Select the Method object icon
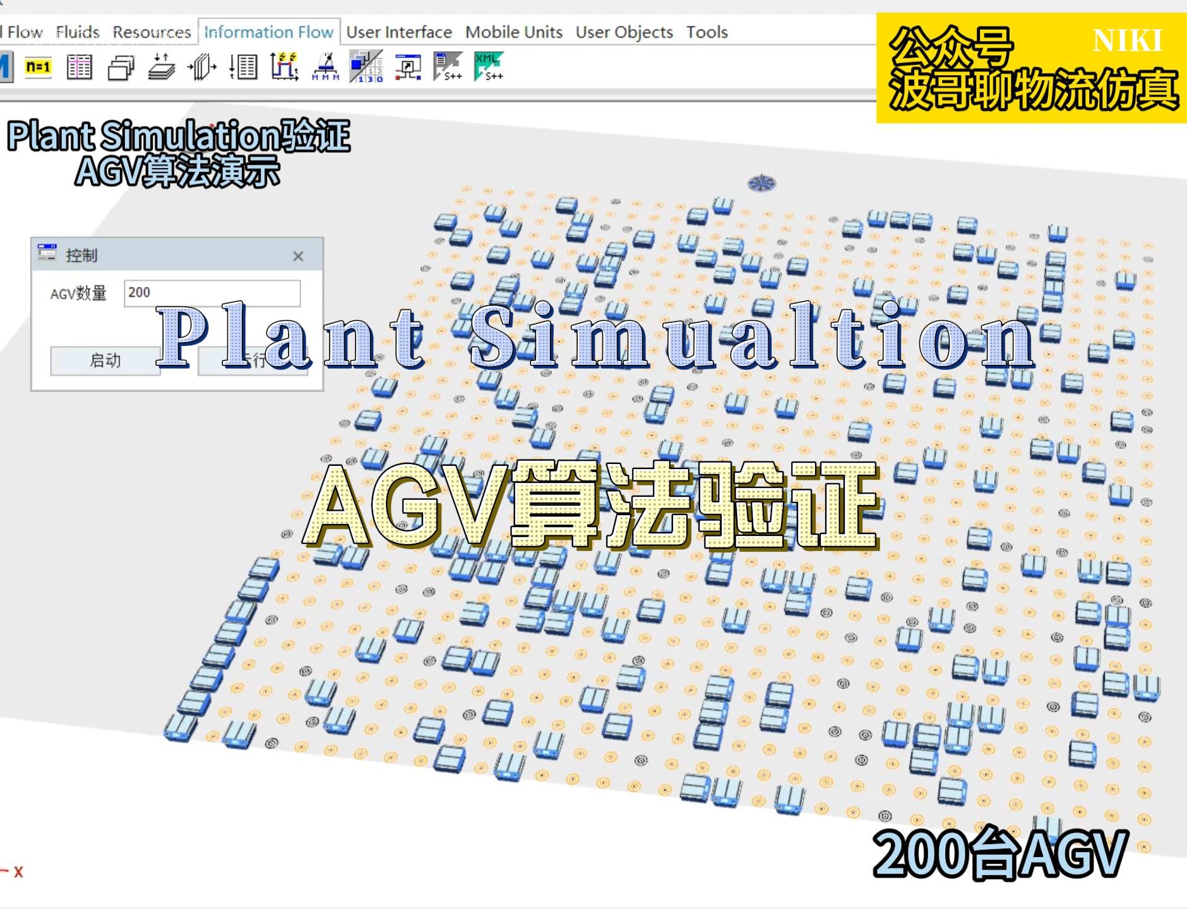1187x909 pixels. pyautogui.click(x=5, y=66)
